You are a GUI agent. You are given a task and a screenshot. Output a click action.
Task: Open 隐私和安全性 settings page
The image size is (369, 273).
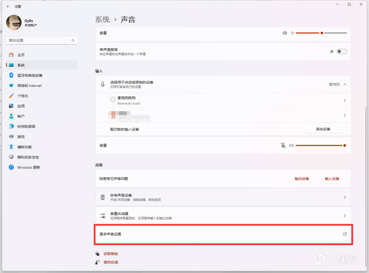pos(42,157)
